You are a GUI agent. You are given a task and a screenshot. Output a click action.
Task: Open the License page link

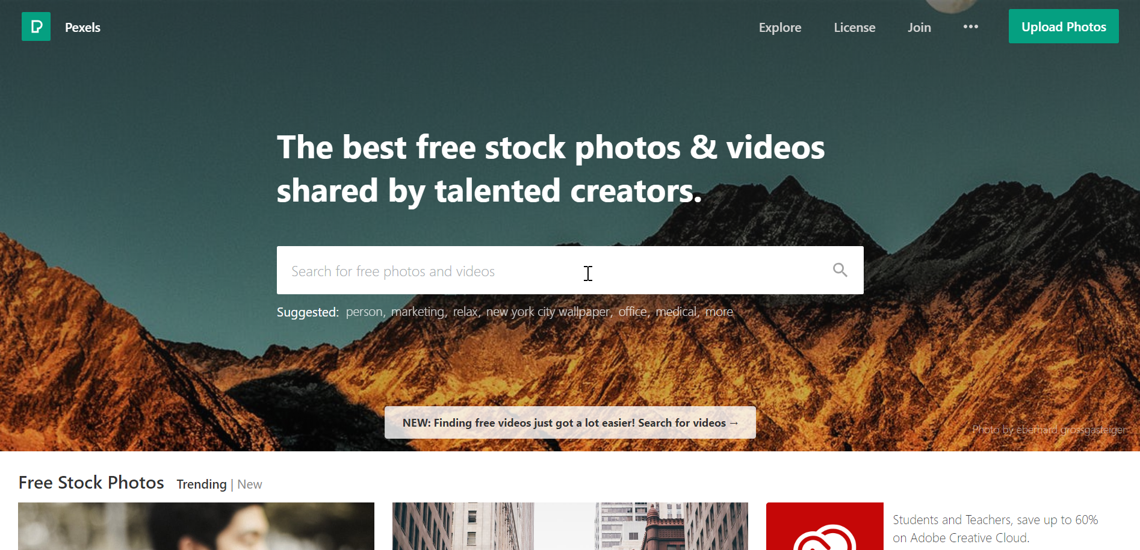tap(854, 28)
